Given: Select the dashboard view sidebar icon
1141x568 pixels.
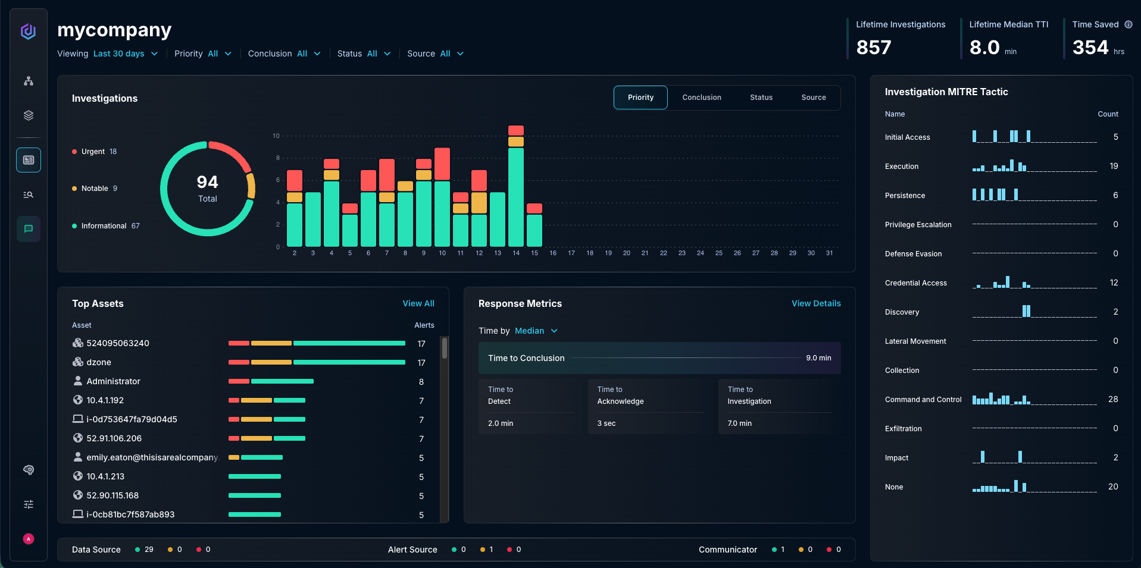Looking at the screenshot, I should point(28,160).
